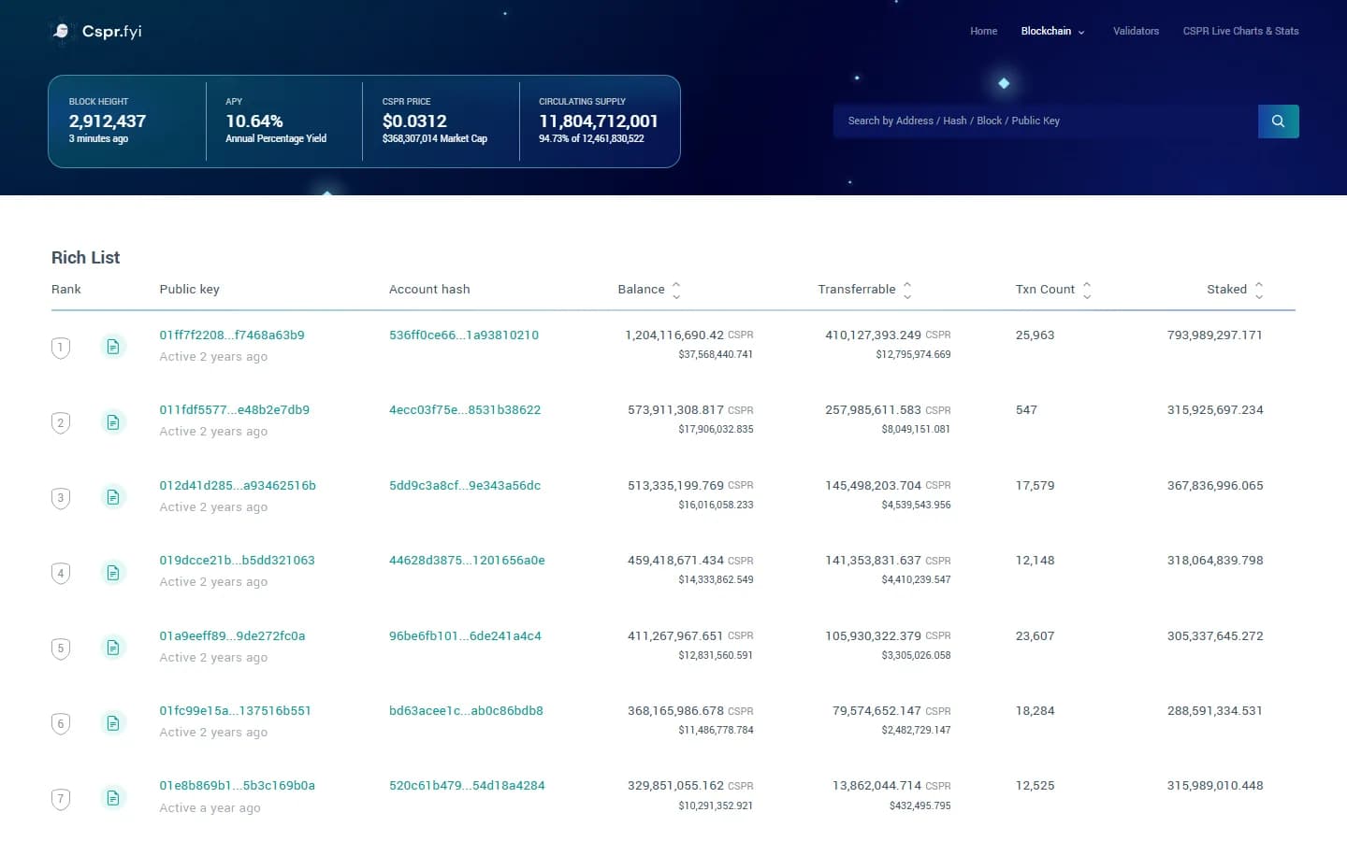Open public key 01fc99e15a...137516b551
The image size is (1347, 841).
(x=235, y=710)
